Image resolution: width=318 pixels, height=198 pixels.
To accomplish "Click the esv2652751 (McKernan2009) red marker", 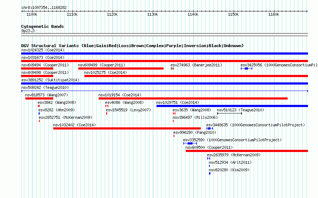I will [39, 121].
